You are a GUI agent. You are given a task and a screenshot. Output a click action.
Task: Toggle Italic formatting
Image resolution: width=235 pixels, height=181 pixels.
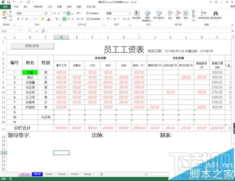[x=23, y=19]
